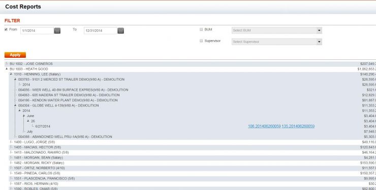Select 2014 under the Globe Well project

[x=26, y=110]
